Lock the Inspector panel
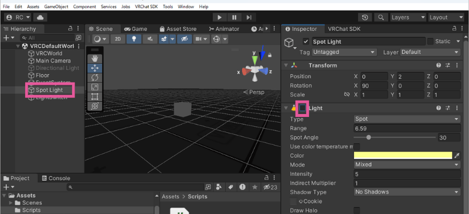 455,29
